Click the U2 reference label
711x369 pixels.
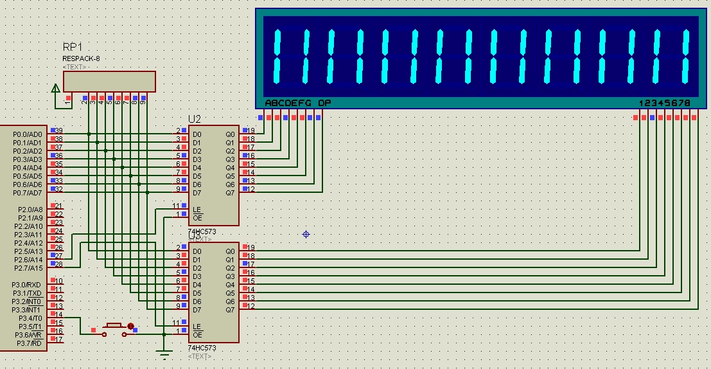click(x=195, y=119)
